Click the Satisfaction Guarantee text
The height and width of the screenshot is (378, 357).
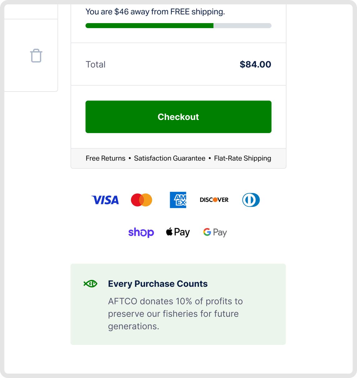tap(169, 158)
